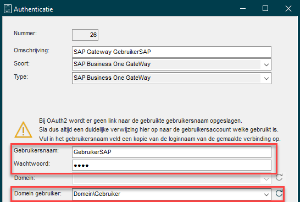Click the Soort field's 'SAP Business One GateWay' text

tap(112, 64)
